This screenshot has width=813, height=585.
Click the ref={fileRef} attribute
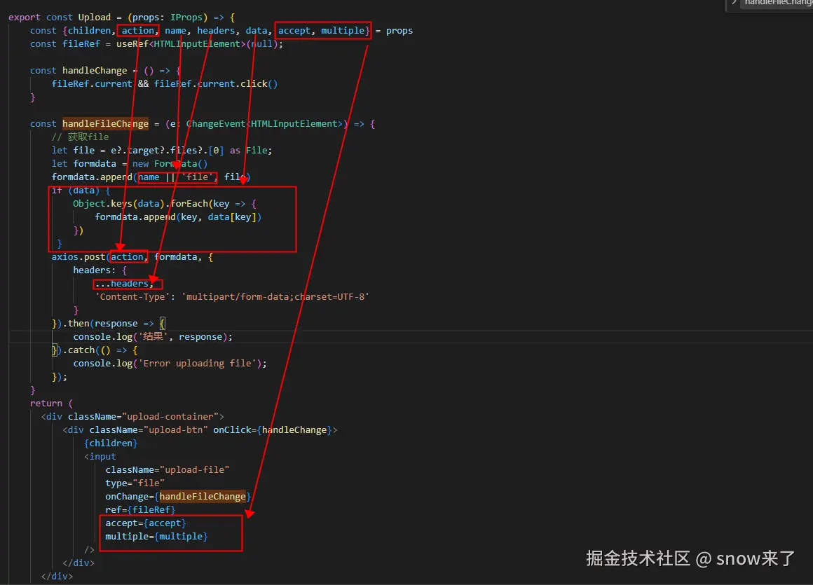[140, 510]
